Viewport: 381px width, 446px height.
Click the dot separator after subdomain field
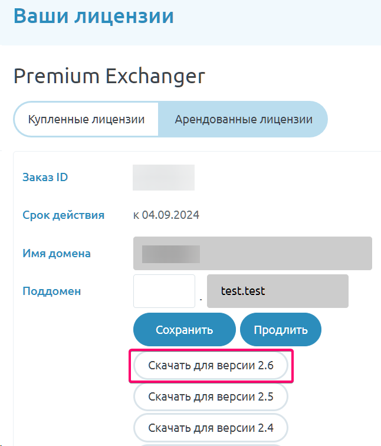click(x=201, y=299)
